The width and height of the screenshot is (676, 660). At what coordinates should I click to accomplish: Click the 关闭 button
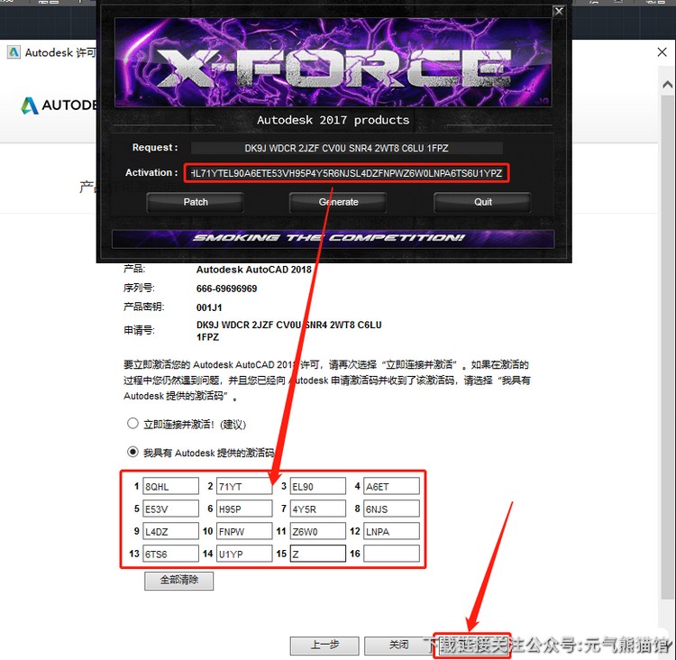click(x=398, y=646)
